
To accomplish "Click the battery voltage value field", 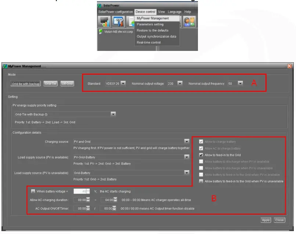I will [80, 191].
